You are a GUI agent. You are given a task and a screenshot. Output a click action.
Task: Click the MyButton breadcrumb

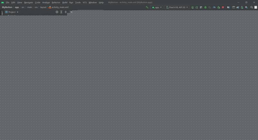click(7, 7)
